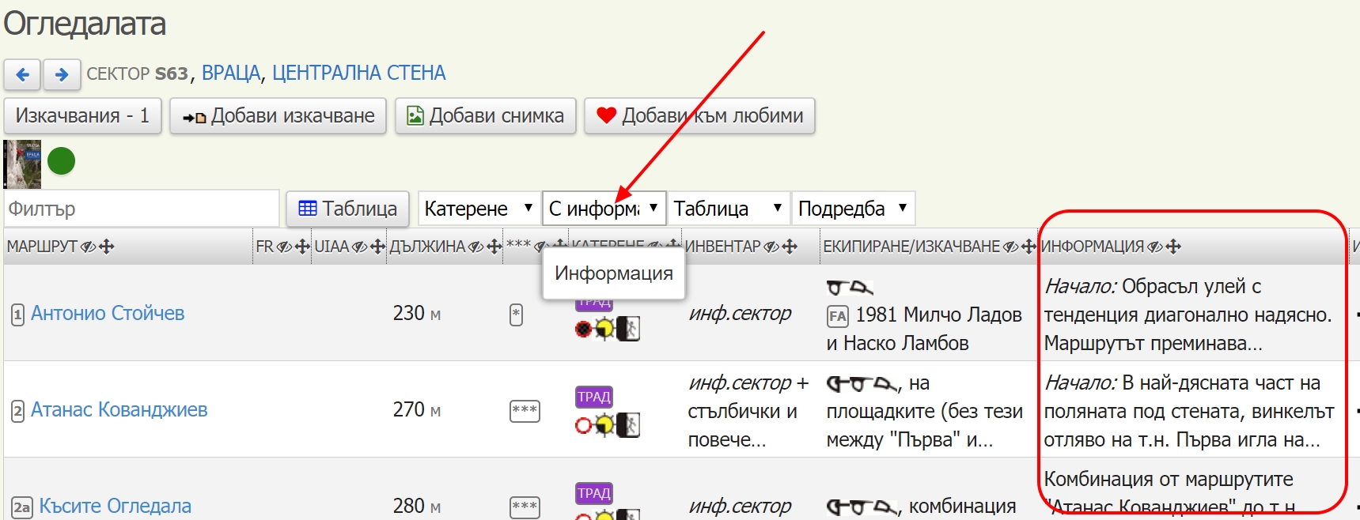This screenshot has width=1360, height=520.
Task: Go to the next sector with forward arrow
Action: (x=62, y=74)
